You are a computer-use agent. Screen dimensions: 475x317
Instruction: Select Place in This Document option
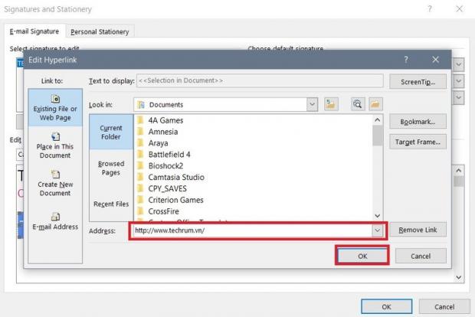(x=55, y=145)
